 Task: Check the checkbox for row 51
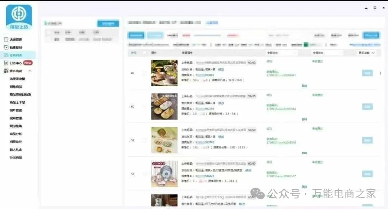pos(144,140)
